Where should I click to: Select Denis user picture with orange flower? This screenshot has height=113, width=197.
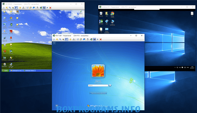pos(98,71)
